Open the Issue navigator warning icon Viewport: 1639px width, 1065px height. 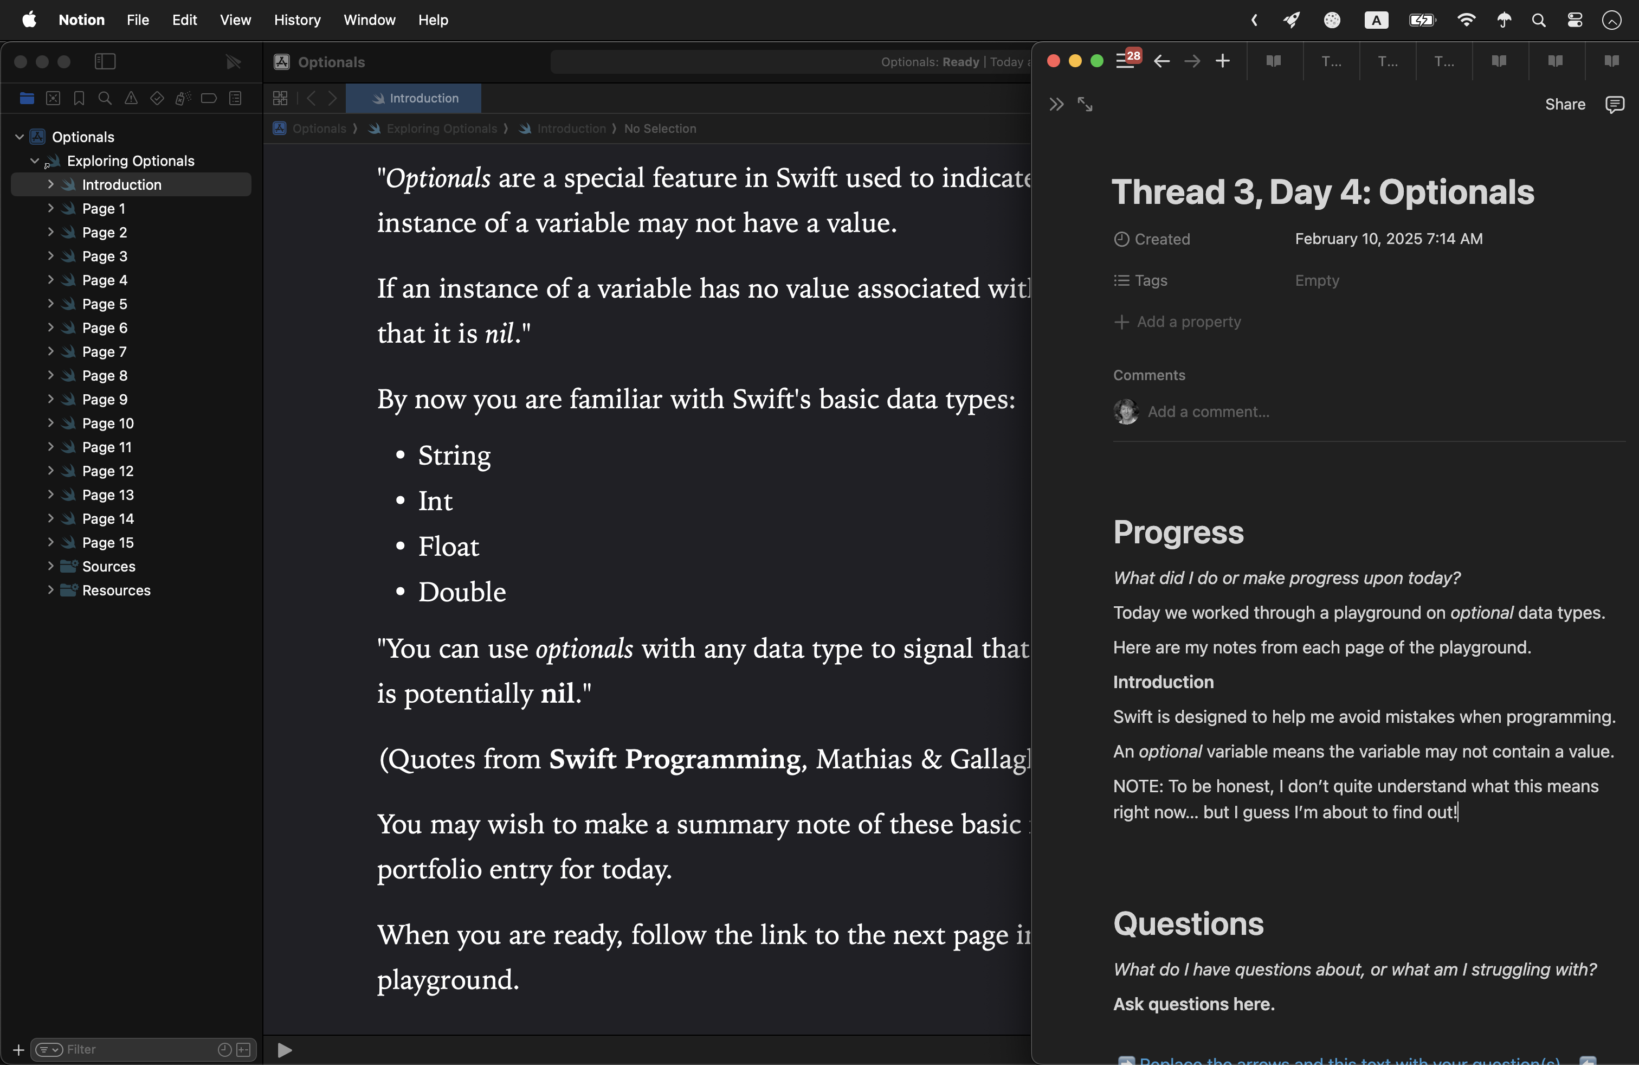click(x=131, y=99)
